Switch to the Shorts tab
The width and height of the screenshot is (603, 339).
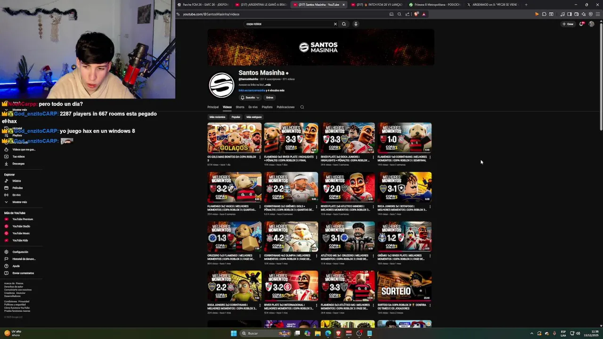240,107
